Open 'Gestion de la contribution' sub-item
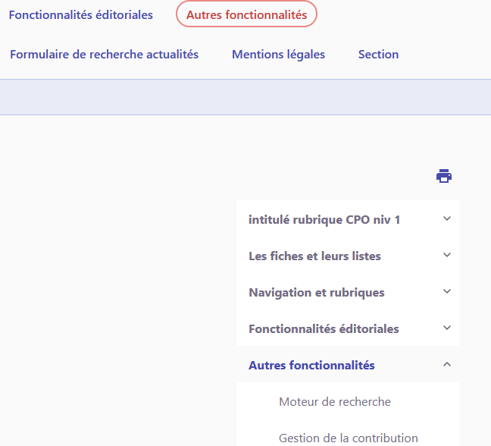The width and height of the screenshot is (491, 446). tap(348, 438)
